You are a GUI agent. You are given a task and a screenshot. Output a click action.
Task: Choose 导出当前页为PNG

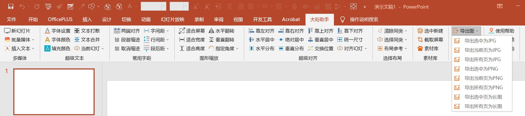[x=482, y=78]
